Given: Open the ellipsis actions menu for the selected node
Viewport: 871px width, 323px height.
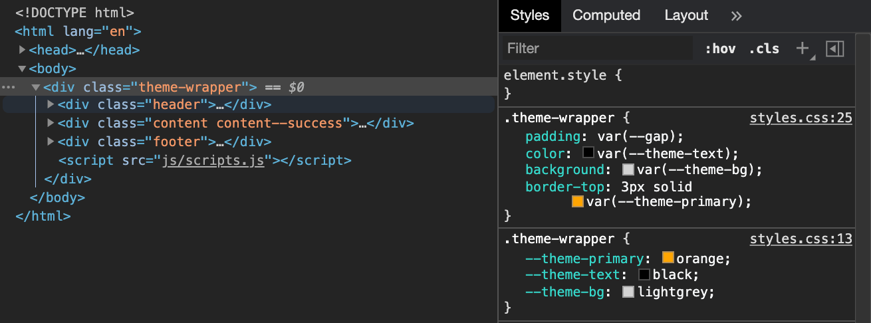Looking at the screenshot, I should [8, 87].
